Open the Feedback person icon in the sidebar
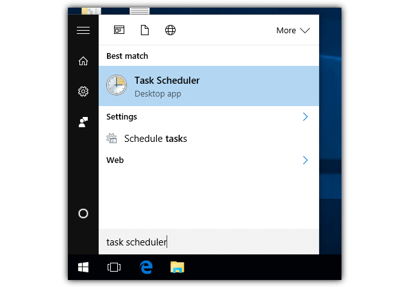Image resolution: width=410 pixels, height=287 pixels. click(83, 122)
